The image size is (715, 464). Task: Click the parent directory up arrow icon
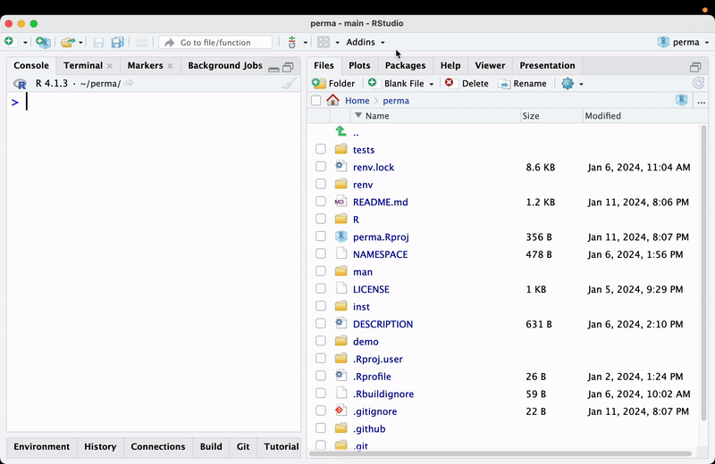coord(341,131)
